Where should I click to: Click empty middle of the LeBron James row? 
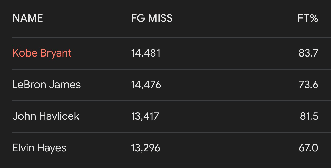[228, 85]
